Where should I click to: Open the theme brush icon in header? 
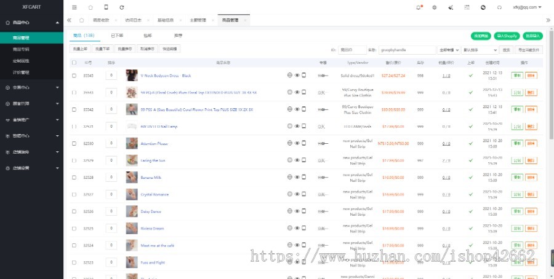451,7
